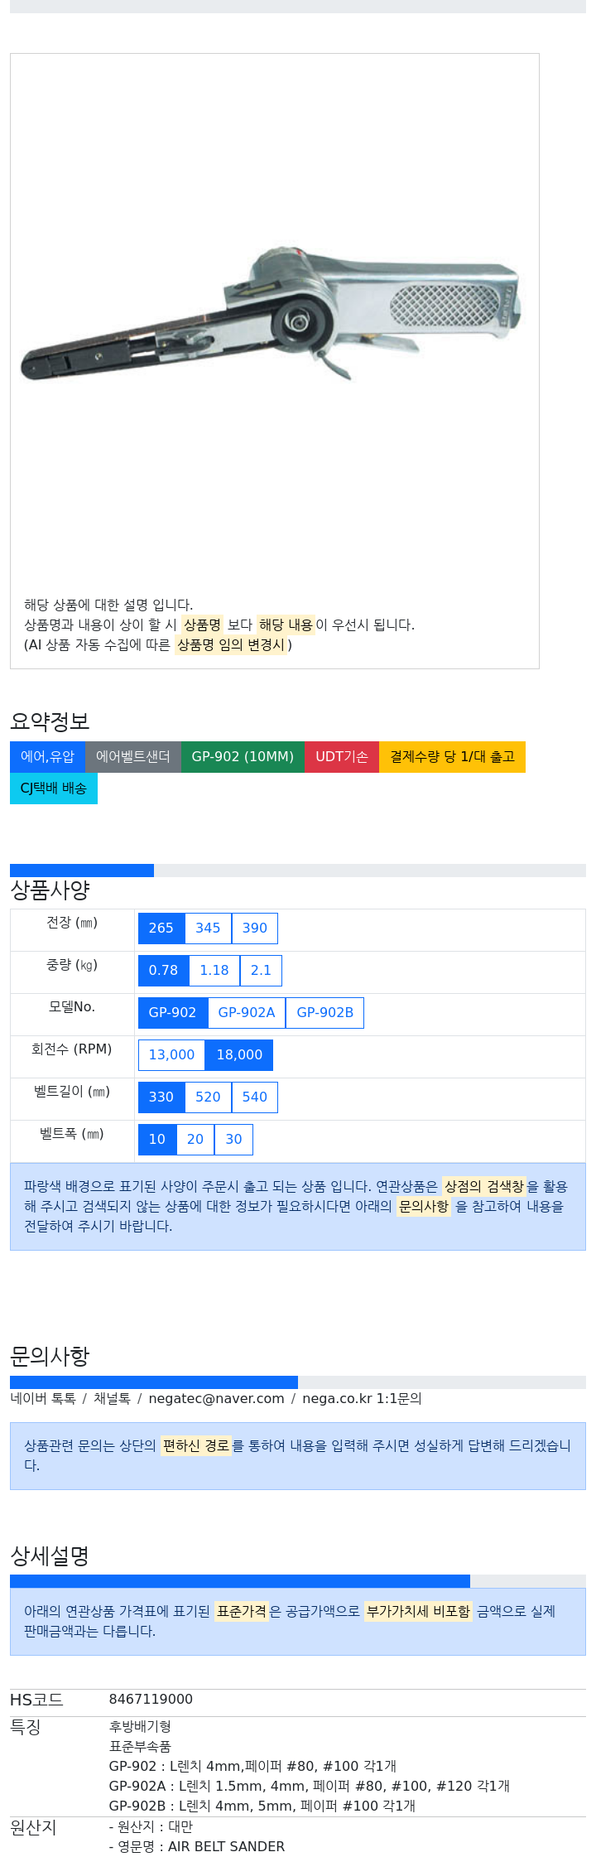The width and height of the screenshot is (596, 1857).
Task: Select weight option 1.18
Action: (x=214, y=971)
